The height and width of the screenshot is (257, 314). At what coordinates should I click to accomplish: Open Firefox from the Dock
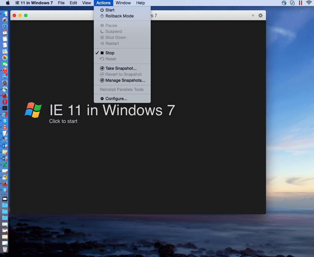pyautogui.click(x=5, y=95)
